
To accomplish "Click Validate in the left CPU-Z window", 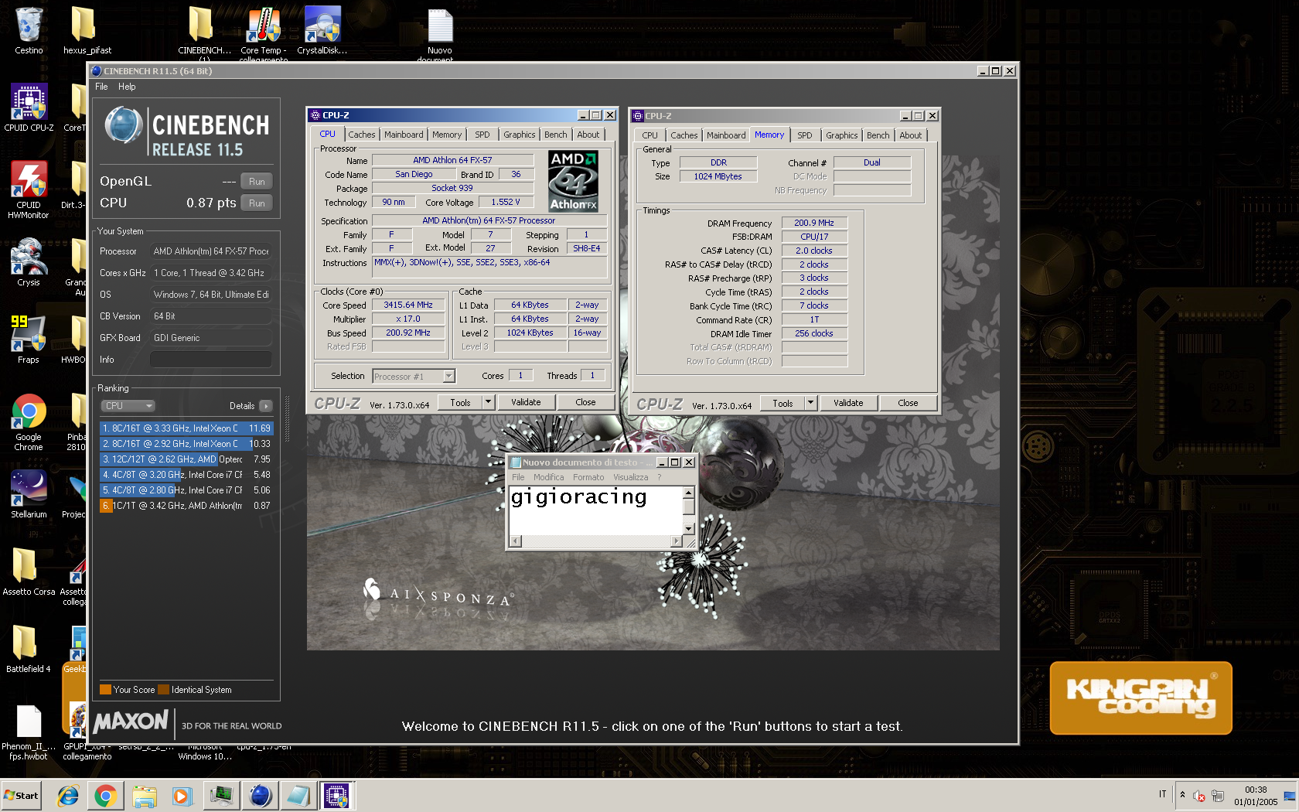I will [526, 402].
